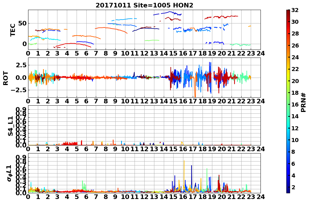This screenshot has width=309, height=203.
Task: Click the colorbar tick label "26"
Action: click(295, 46)
